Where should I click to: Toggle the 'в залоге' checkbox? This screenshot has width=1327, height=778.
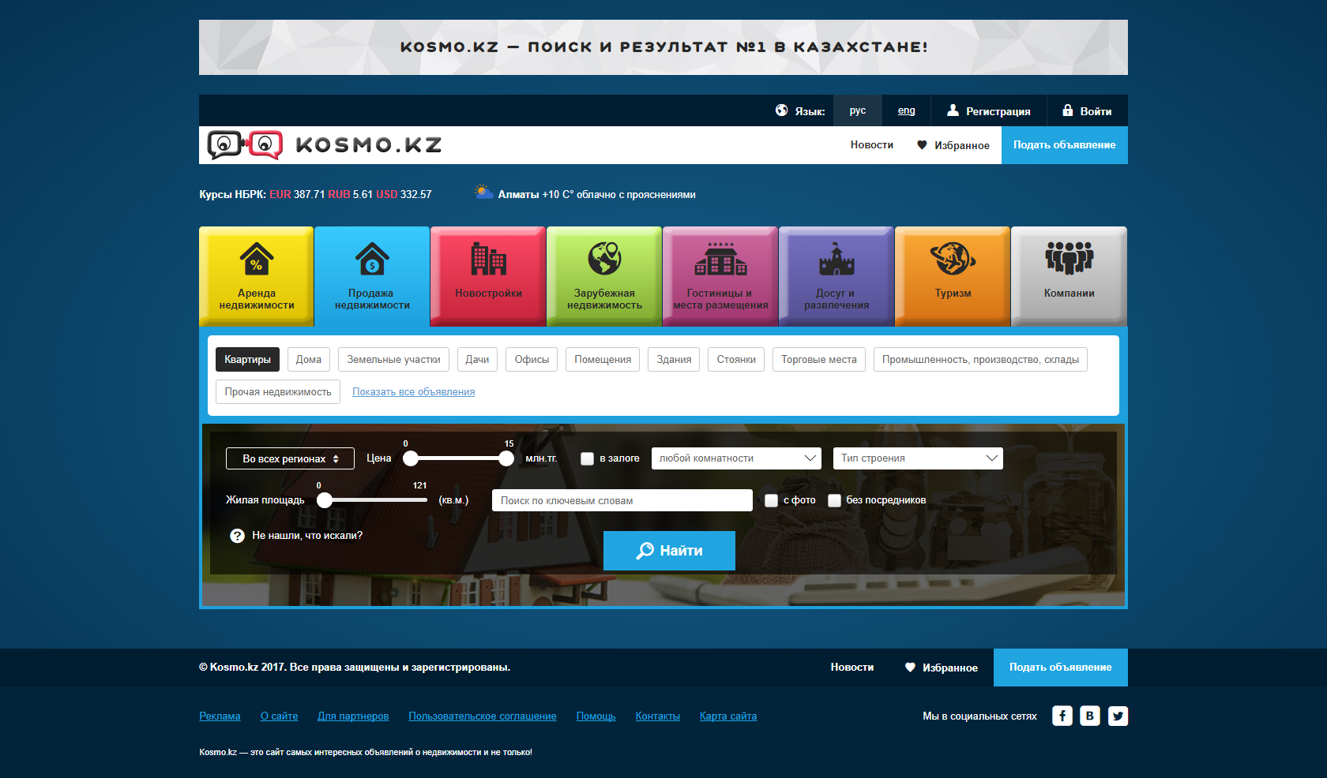tap(587, 458)
